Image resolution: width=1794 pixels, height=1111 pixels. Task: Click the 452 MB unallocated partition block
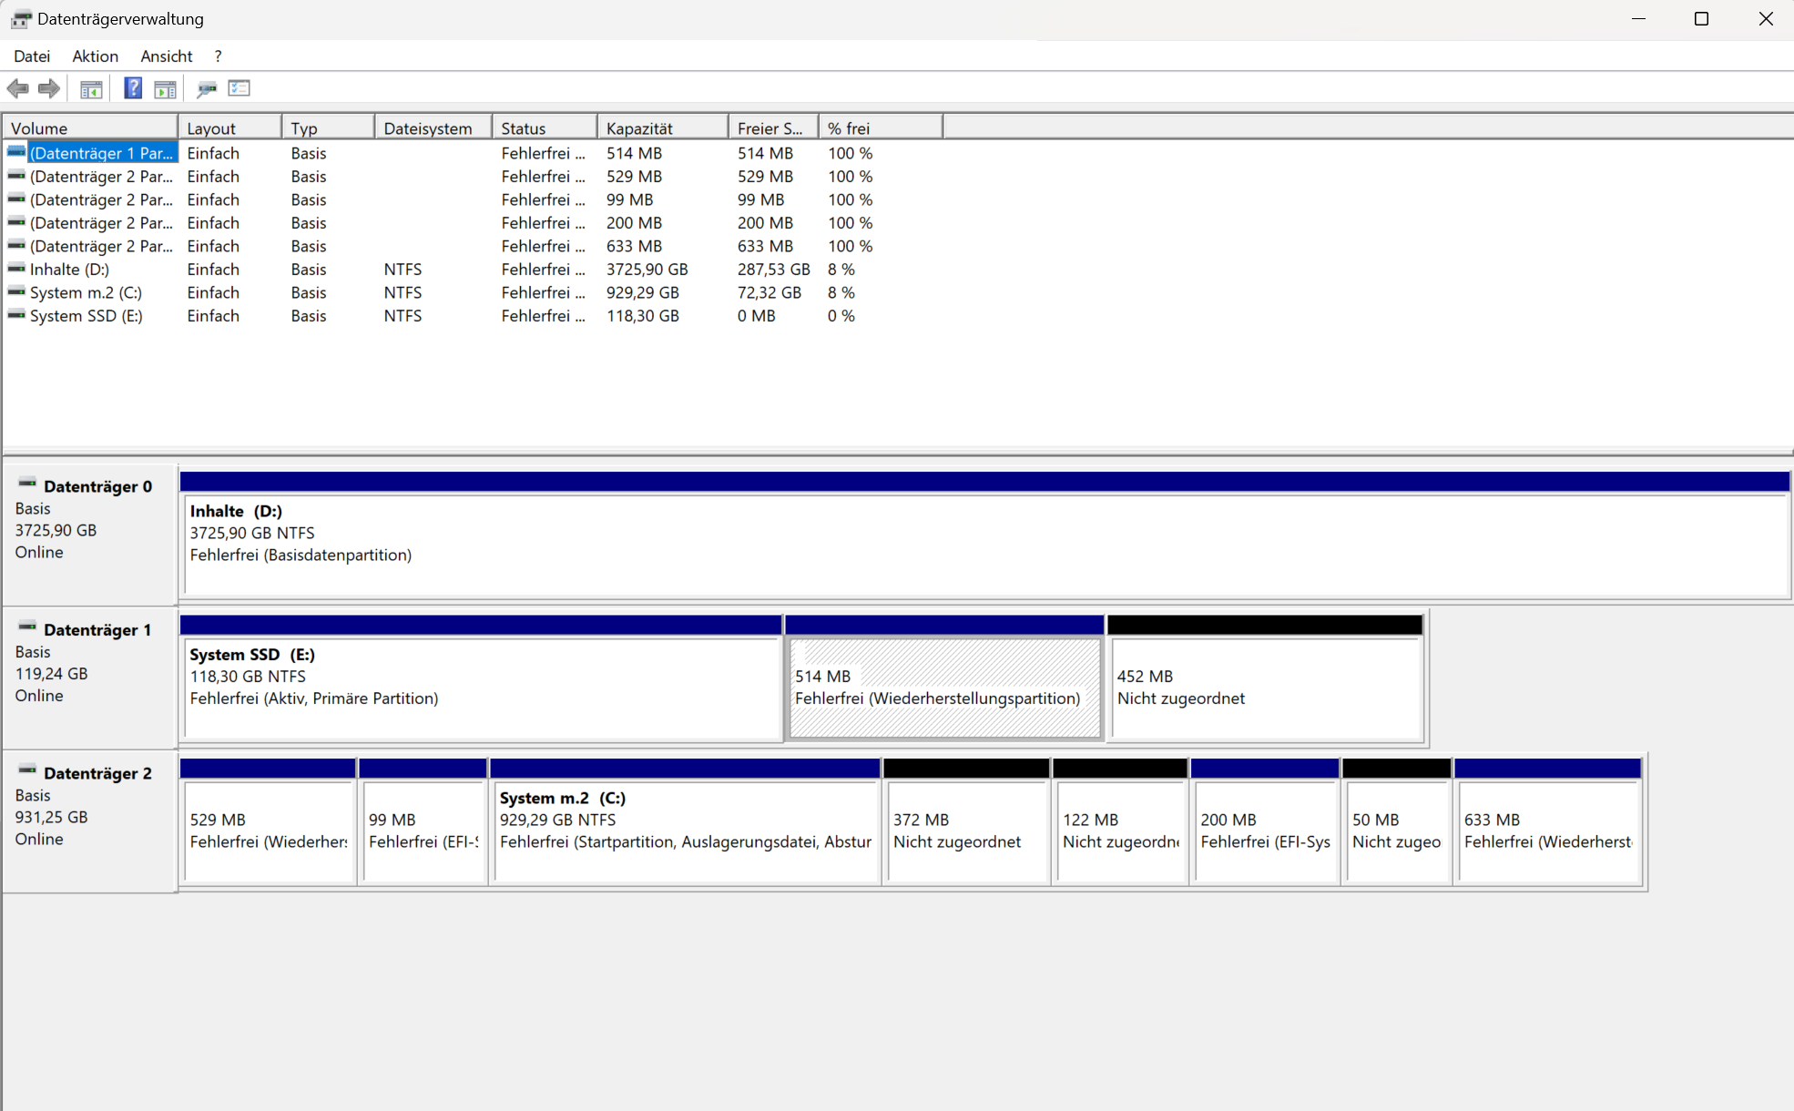[1265, 688]
